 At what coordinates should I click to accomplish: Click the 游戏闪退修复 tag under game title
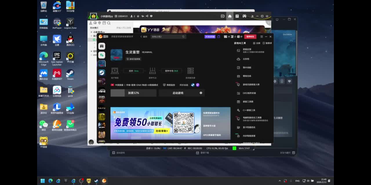[x=133, y=59]
